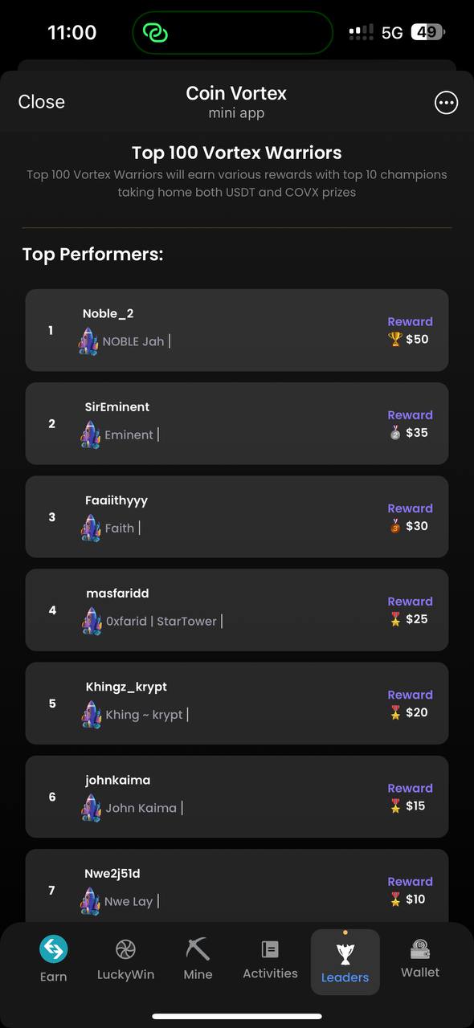Screen dimensions: 474x1028
Task: Open the Reward link for Khingz_krypt
Action: click(x=410, y=694)
